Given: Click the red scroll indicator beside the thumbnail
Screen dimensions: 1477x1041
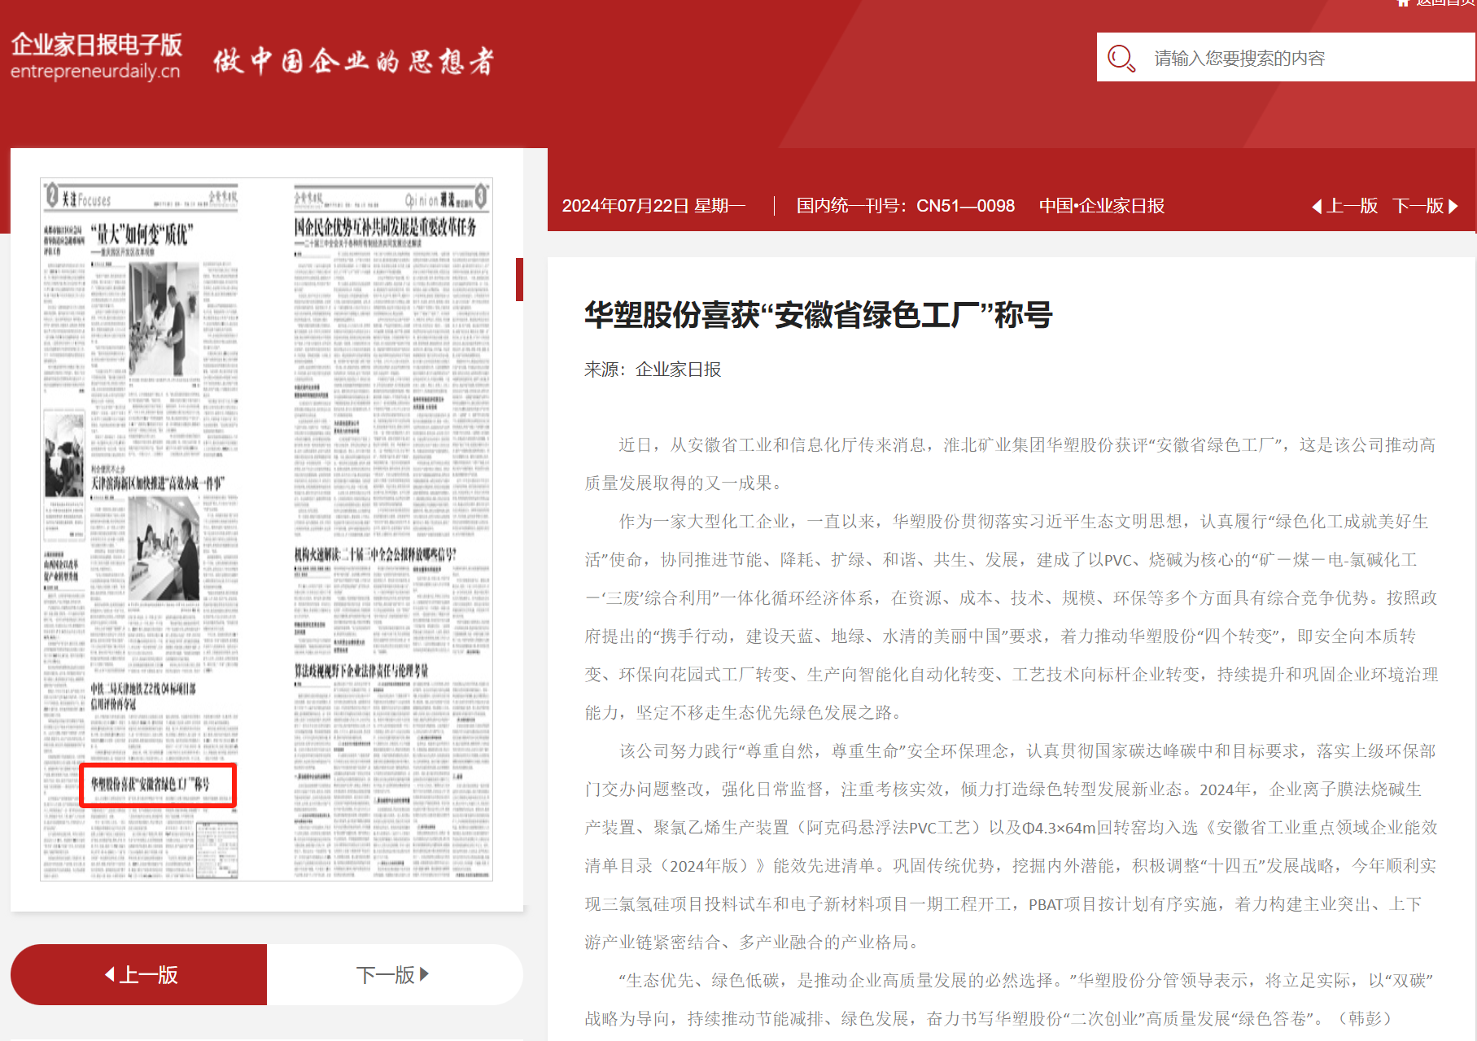Looking at the screenshot, I should pos(519,279).
